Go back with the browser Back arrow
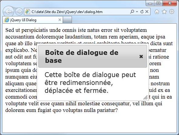 coord(8,12)
